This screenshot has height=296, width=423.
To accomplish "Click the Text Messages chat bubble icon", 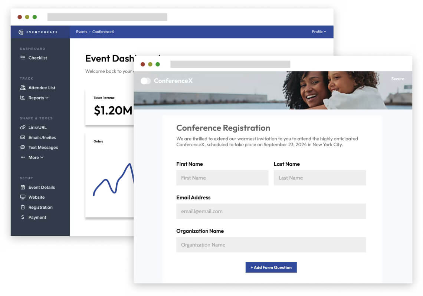I will coord(23,147).
